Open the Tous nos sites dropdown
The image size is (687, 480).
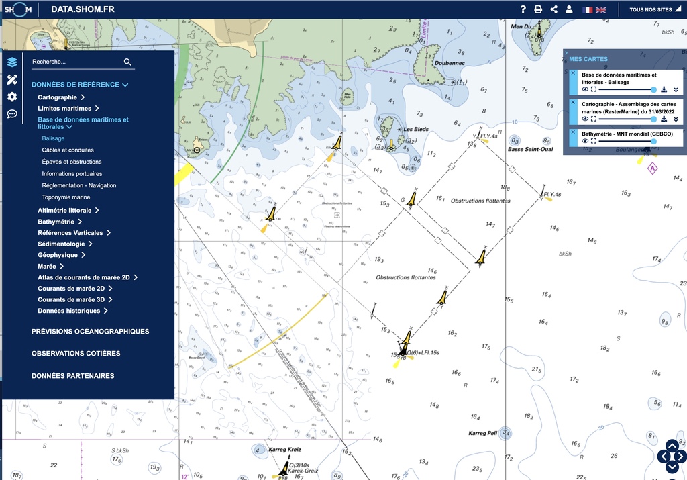click(x=655, y=9)
